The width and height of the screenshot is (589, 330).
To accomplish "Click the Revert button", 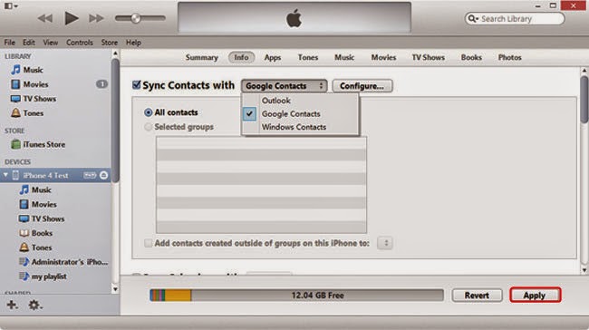I will click(x=477, y=295).
